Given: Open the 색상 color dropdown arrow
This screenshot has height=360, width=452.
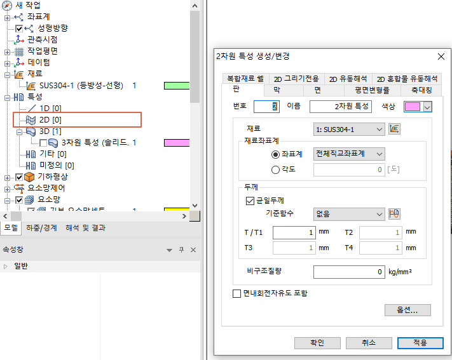Looking at the screenshot, I should pos(427,107).
